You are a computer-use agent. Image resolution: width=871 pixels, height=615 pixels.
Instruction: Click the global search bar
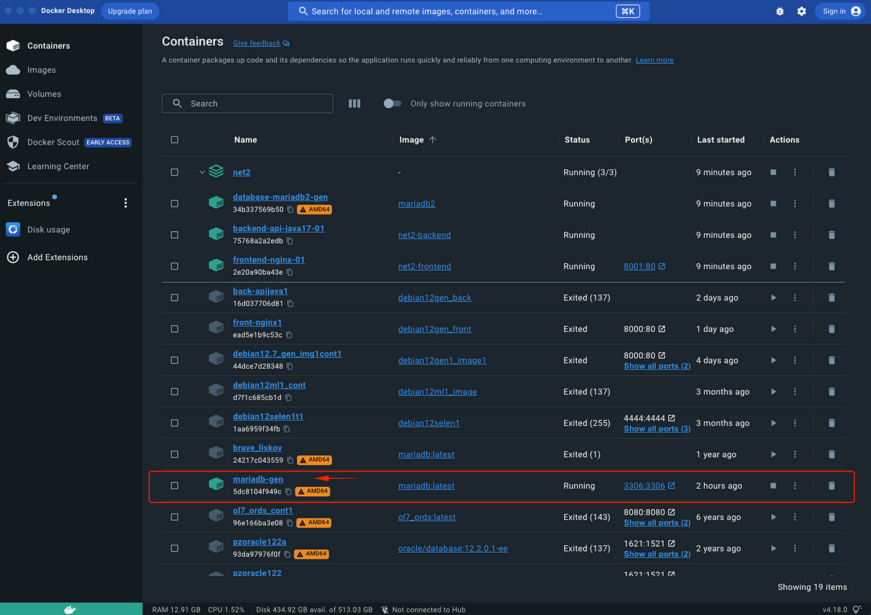(468, 11)
